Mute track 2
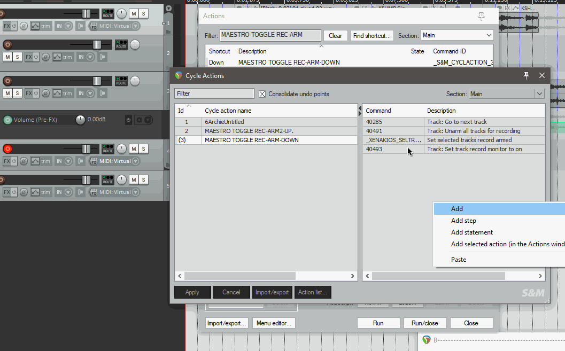Viewport: 565px width, 351px height. [x=7, y=57]
